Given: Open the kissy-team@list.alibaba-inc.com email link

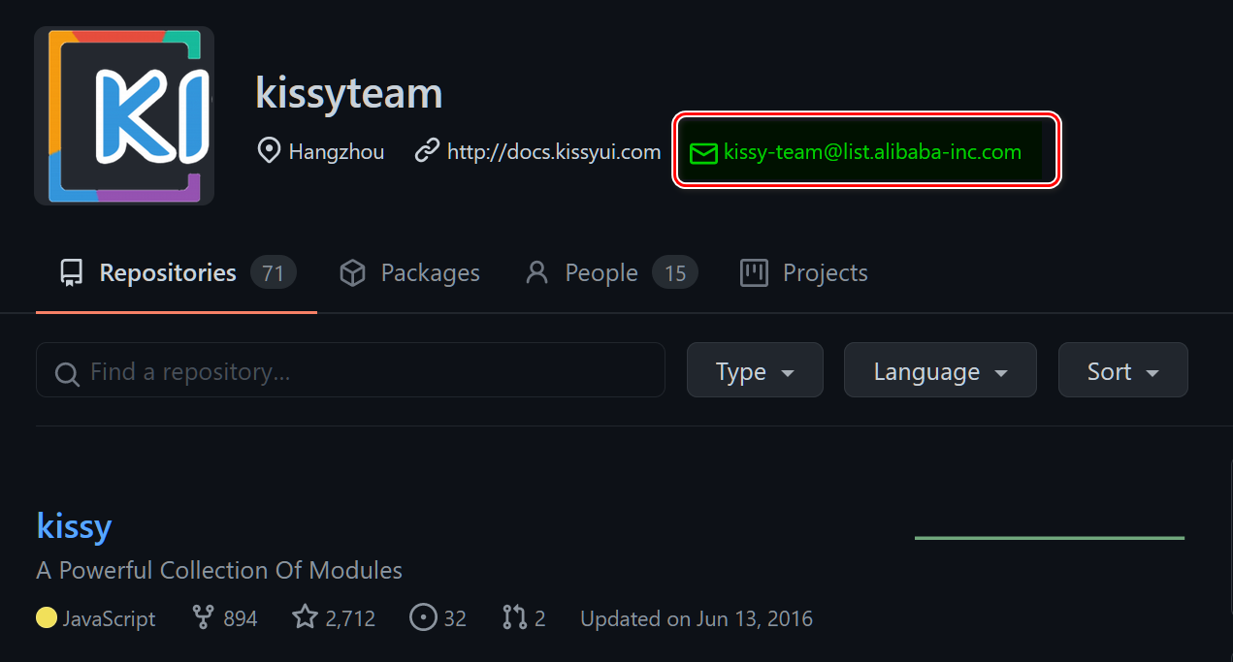Looking at the screenshot, I should click(x=872, y=152).
